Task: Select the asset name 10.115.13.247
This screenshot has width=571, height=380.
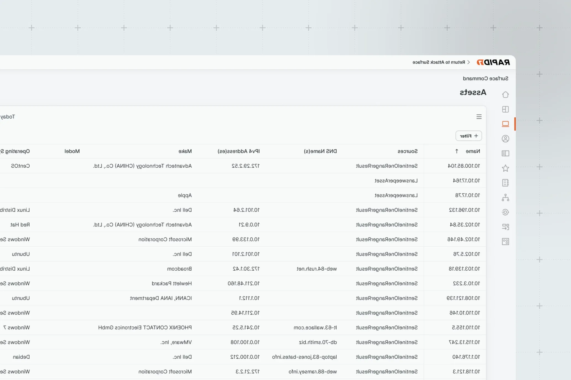Action: tap(464, 342)
